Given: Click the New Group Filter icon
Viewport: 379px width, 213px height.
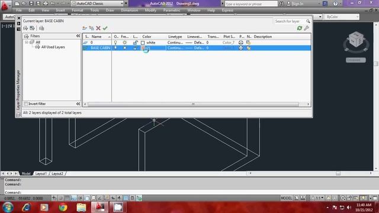Looking at the screenshot, I should tap(32, 28).
